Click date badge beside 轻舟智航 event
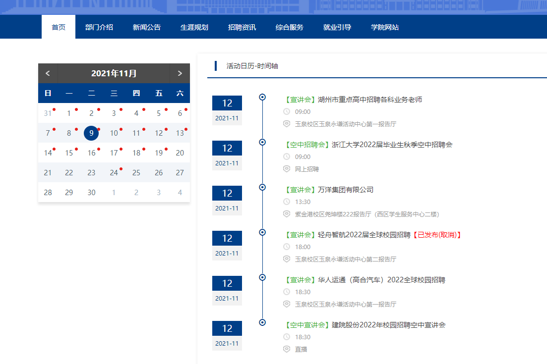Screen dimensions: 547x364 click(x=227, y=246)
